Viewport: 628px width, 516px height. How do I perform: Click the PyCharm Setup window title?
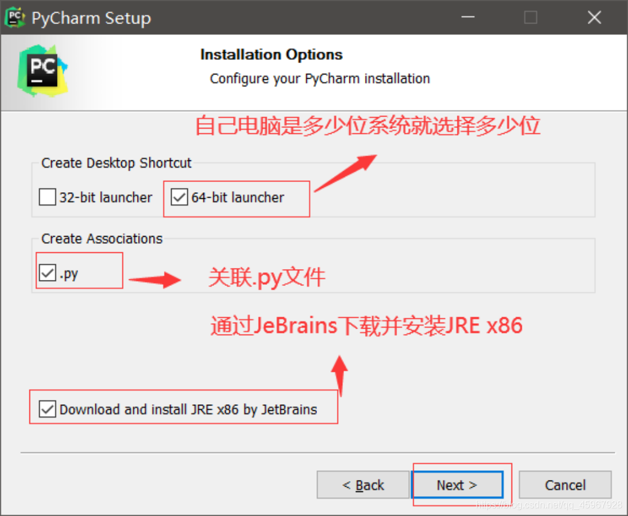(91, 18)
